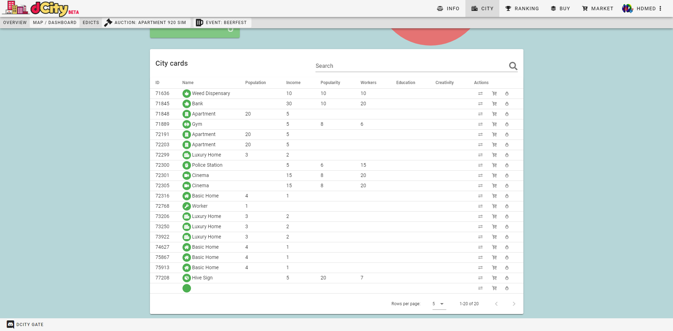Open the Ranking menu
The width and height of the screenshot is (673, 331).
[x=522, y=8]
